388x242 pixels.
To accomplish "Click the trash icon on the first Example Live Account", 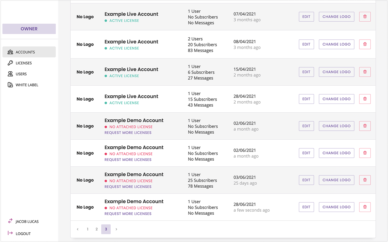I will 365,17.
